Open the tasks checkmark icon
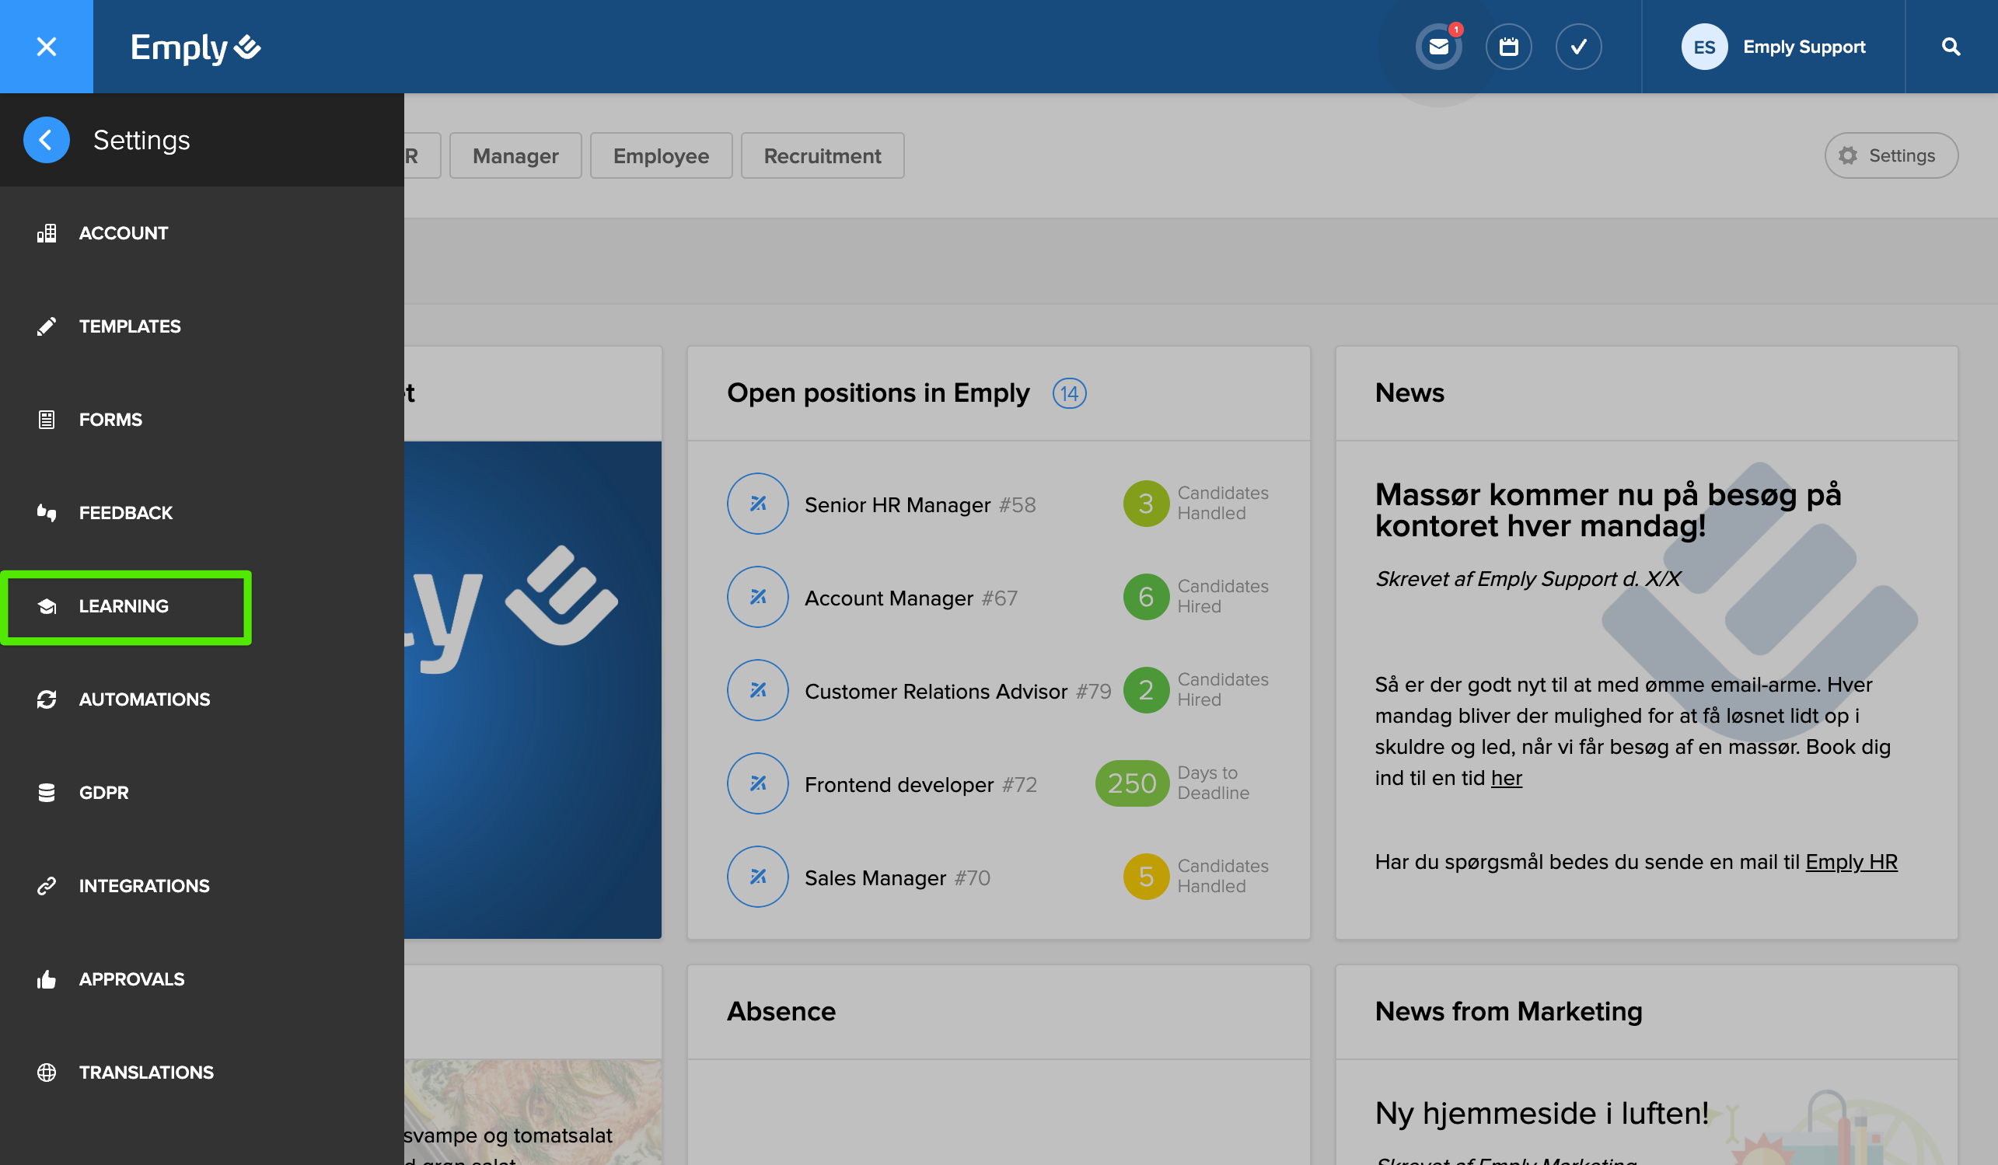1998x1165 pixels. click(x=1577, y=47)
